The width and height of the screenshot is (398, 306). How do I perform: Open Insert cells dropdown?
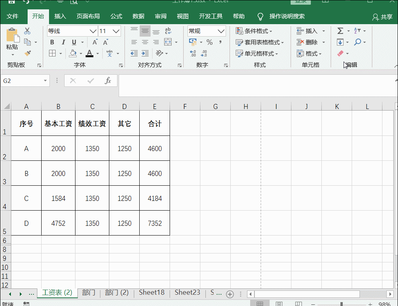[324, 31]
